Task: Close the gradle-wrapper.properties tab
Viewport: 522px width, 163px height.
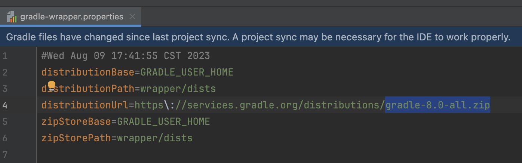Action: (x=132, y=17)
